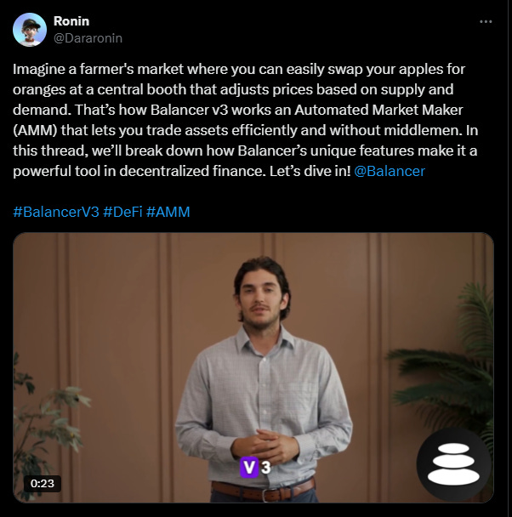Open the three-dot more options menu
This screenshot has height=517, width=512.
point(486,22)
